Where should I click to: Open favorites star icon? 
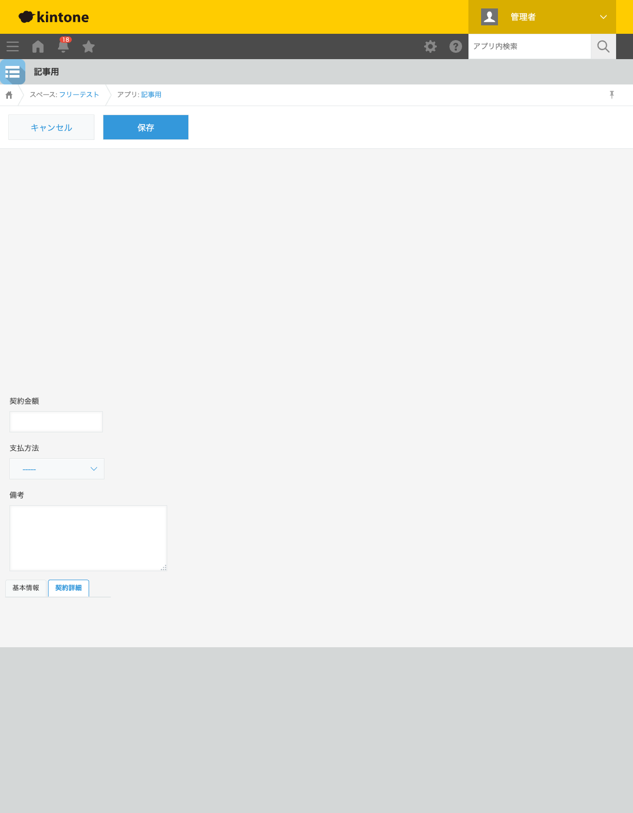point(89,46)
